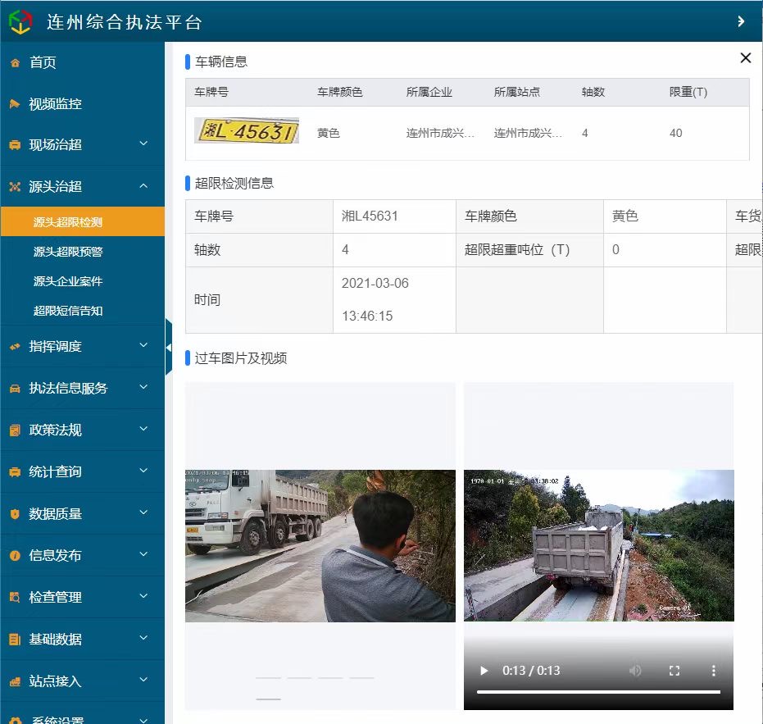This screenshot has width=763, height=724.
Task: Click the platform logo icon at top left
Action: (20, 21)
